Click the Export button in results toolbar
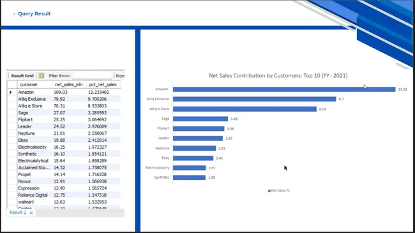Image resolution: width=415 pixels, height=233 pixels. tap(120, 76)
